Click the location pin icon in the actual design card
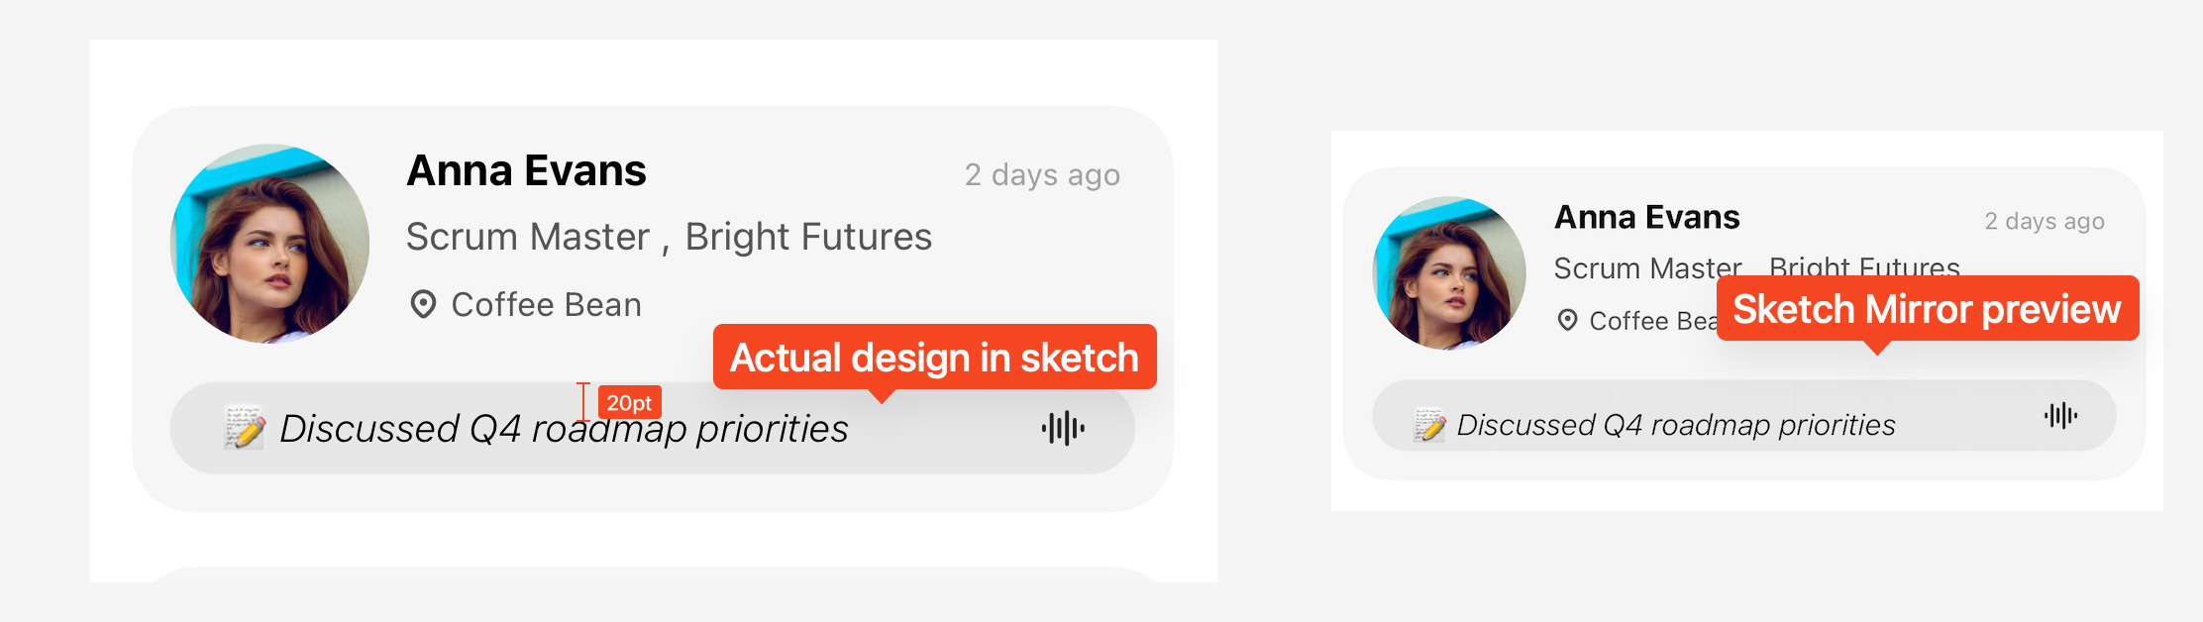 coord(423,305)
